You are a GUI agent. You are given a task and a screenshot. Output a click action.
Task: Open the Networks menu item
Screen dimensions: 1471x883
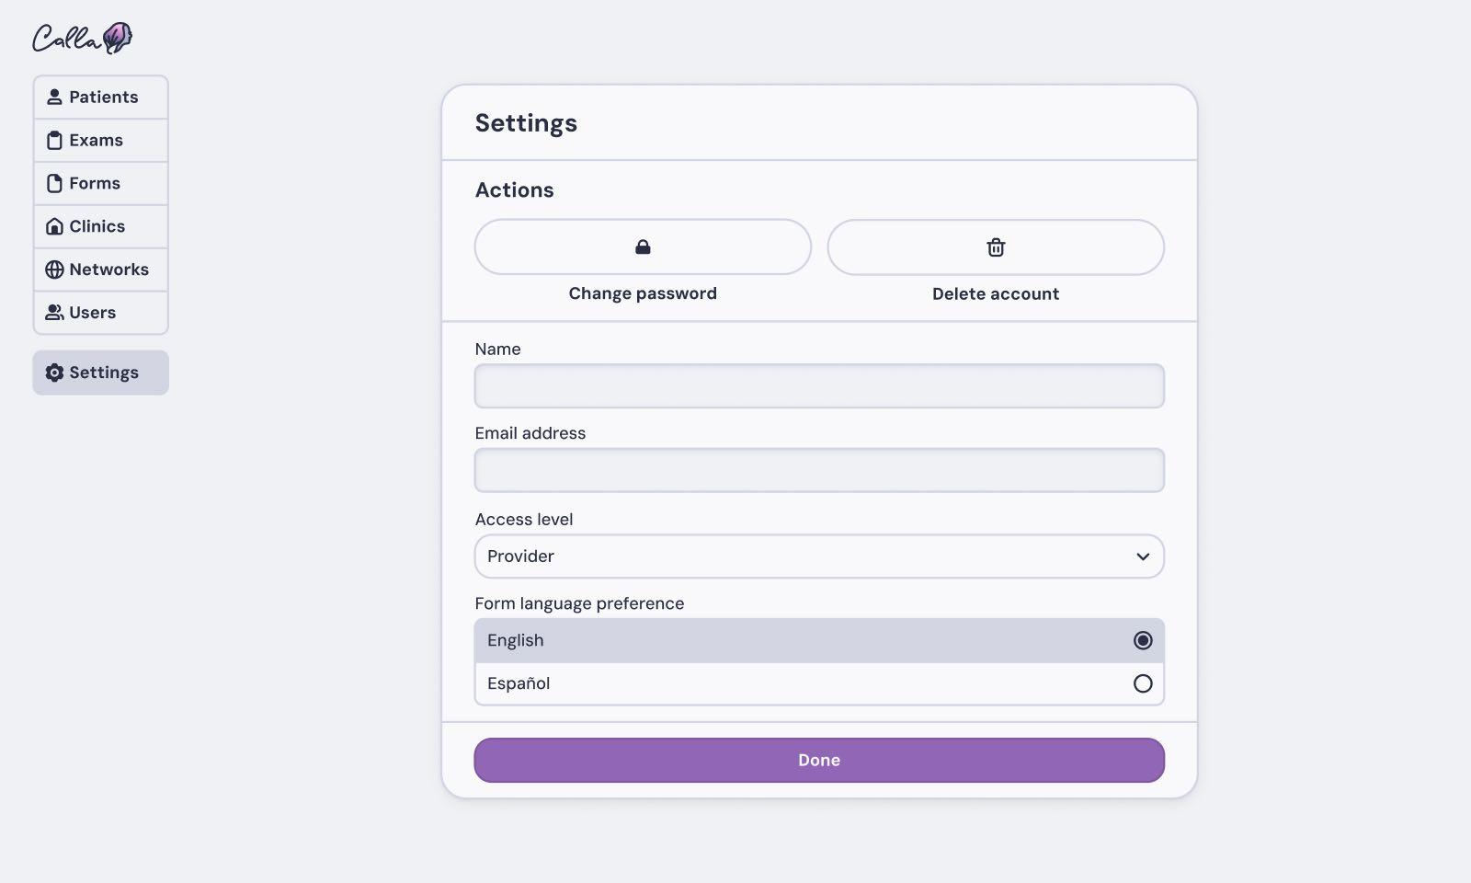pyautogui.click(x=100, y=269)
